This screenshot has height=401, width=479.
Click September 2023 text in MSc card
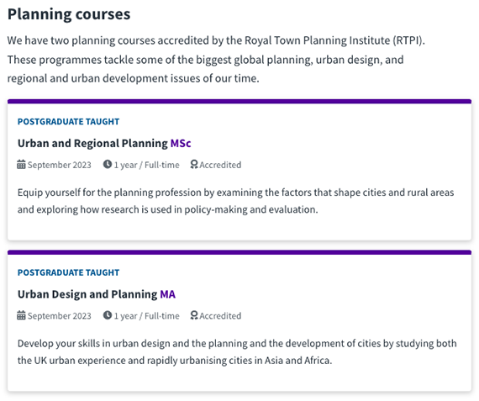click(x=60, y=165)
